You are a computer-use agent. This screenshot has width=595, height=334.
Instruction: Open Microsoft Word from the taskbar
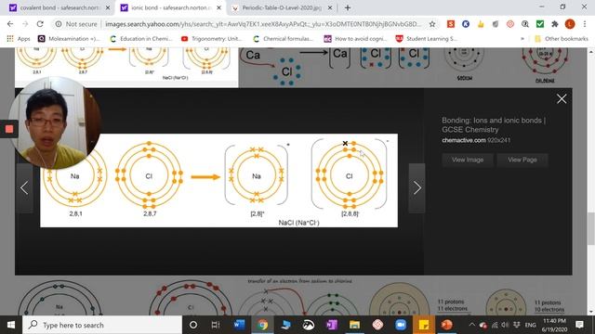(x=240, y=325)
